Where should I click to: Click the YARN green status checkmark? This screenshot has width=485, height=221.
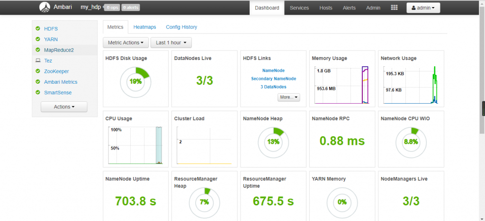point(38,39)
